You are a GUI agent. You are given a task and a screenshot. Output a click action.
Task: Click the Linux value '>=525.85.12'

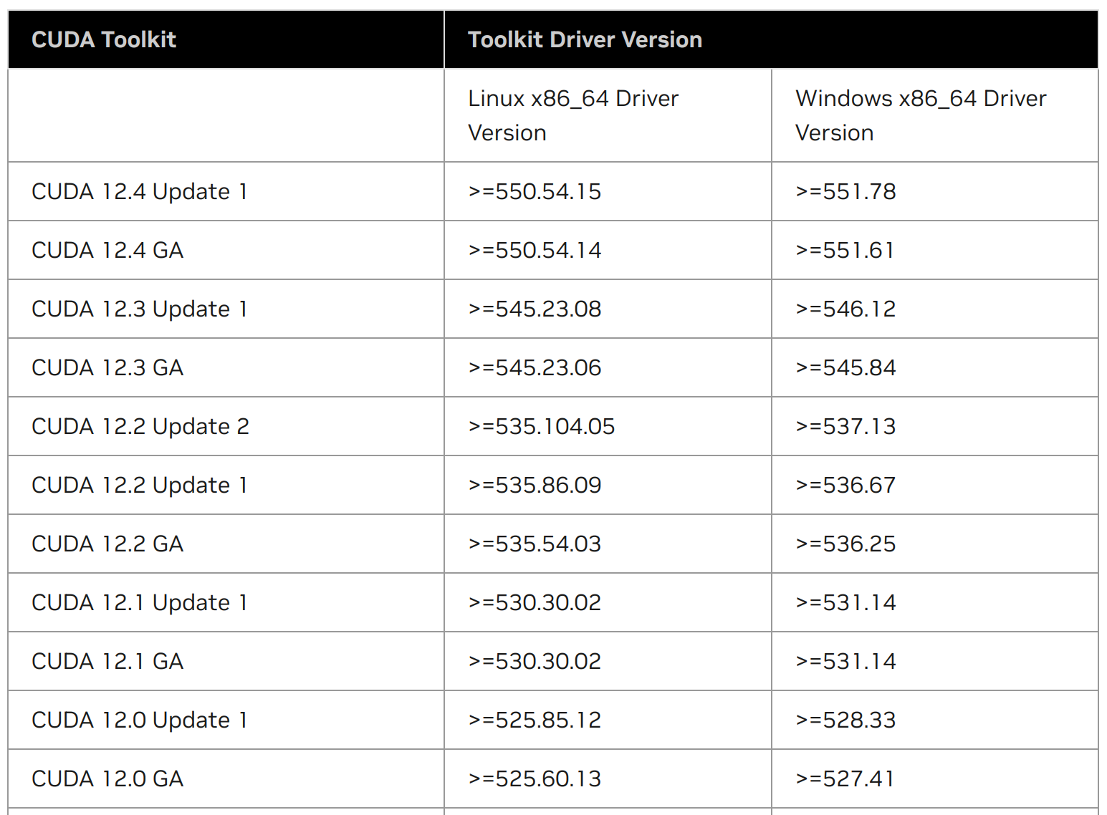[x=535, y=720]
